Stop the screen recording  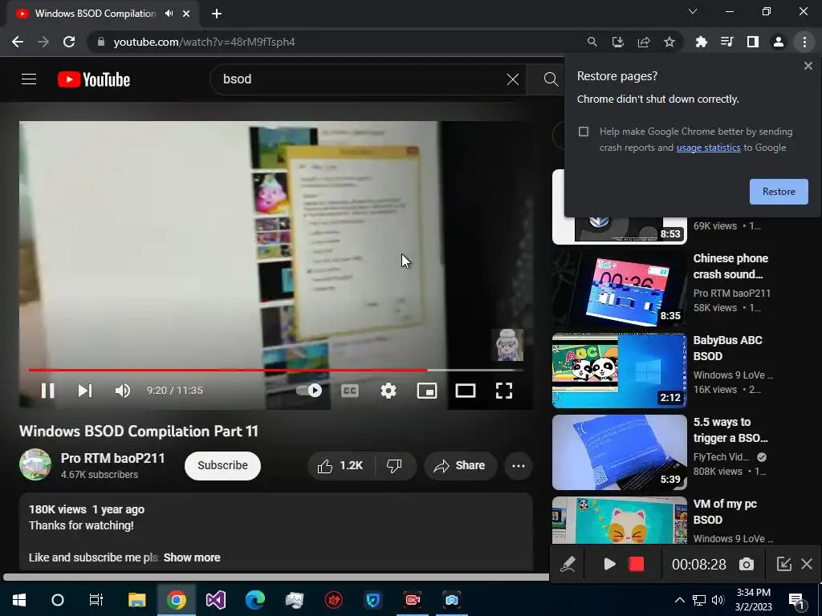click(636, 564)
